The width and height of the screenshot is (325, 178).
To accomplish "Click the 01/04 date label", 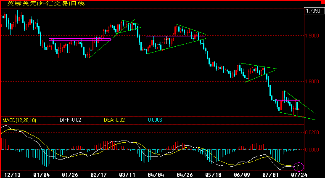I will [42, 175].
